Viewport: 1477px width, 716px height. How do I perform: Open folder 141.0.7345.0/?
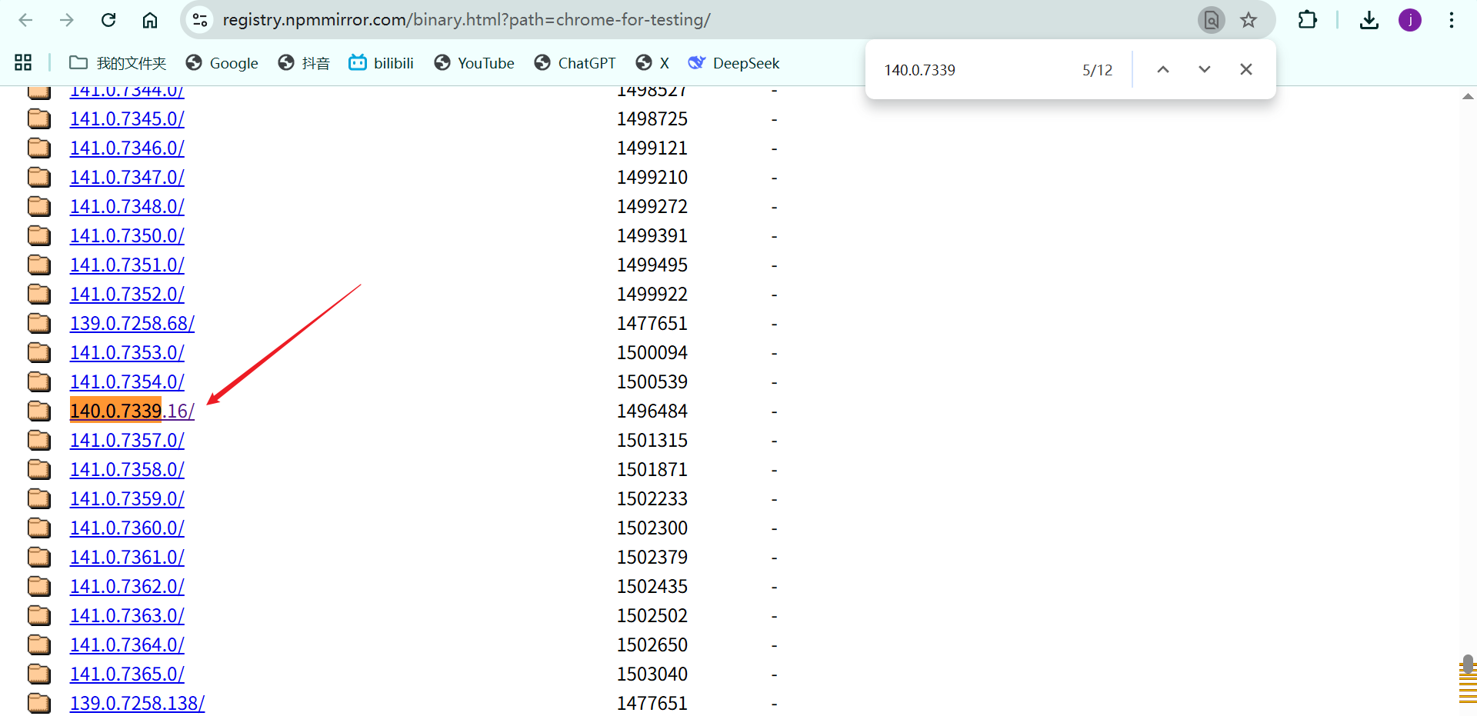click(127, 119)
